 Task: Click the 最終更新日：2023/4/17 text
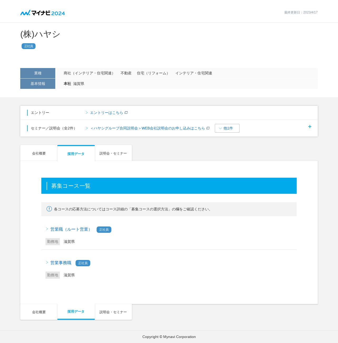click(301, 12)
